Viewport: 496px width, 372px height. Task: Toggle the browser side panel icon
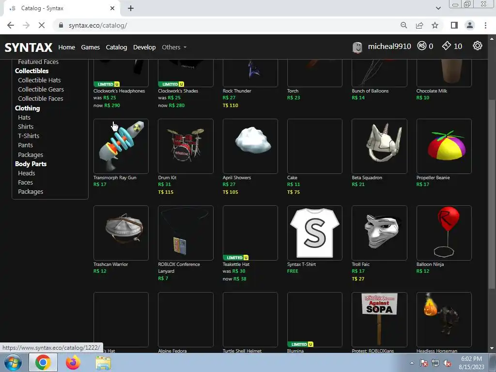tap(454, 25)
